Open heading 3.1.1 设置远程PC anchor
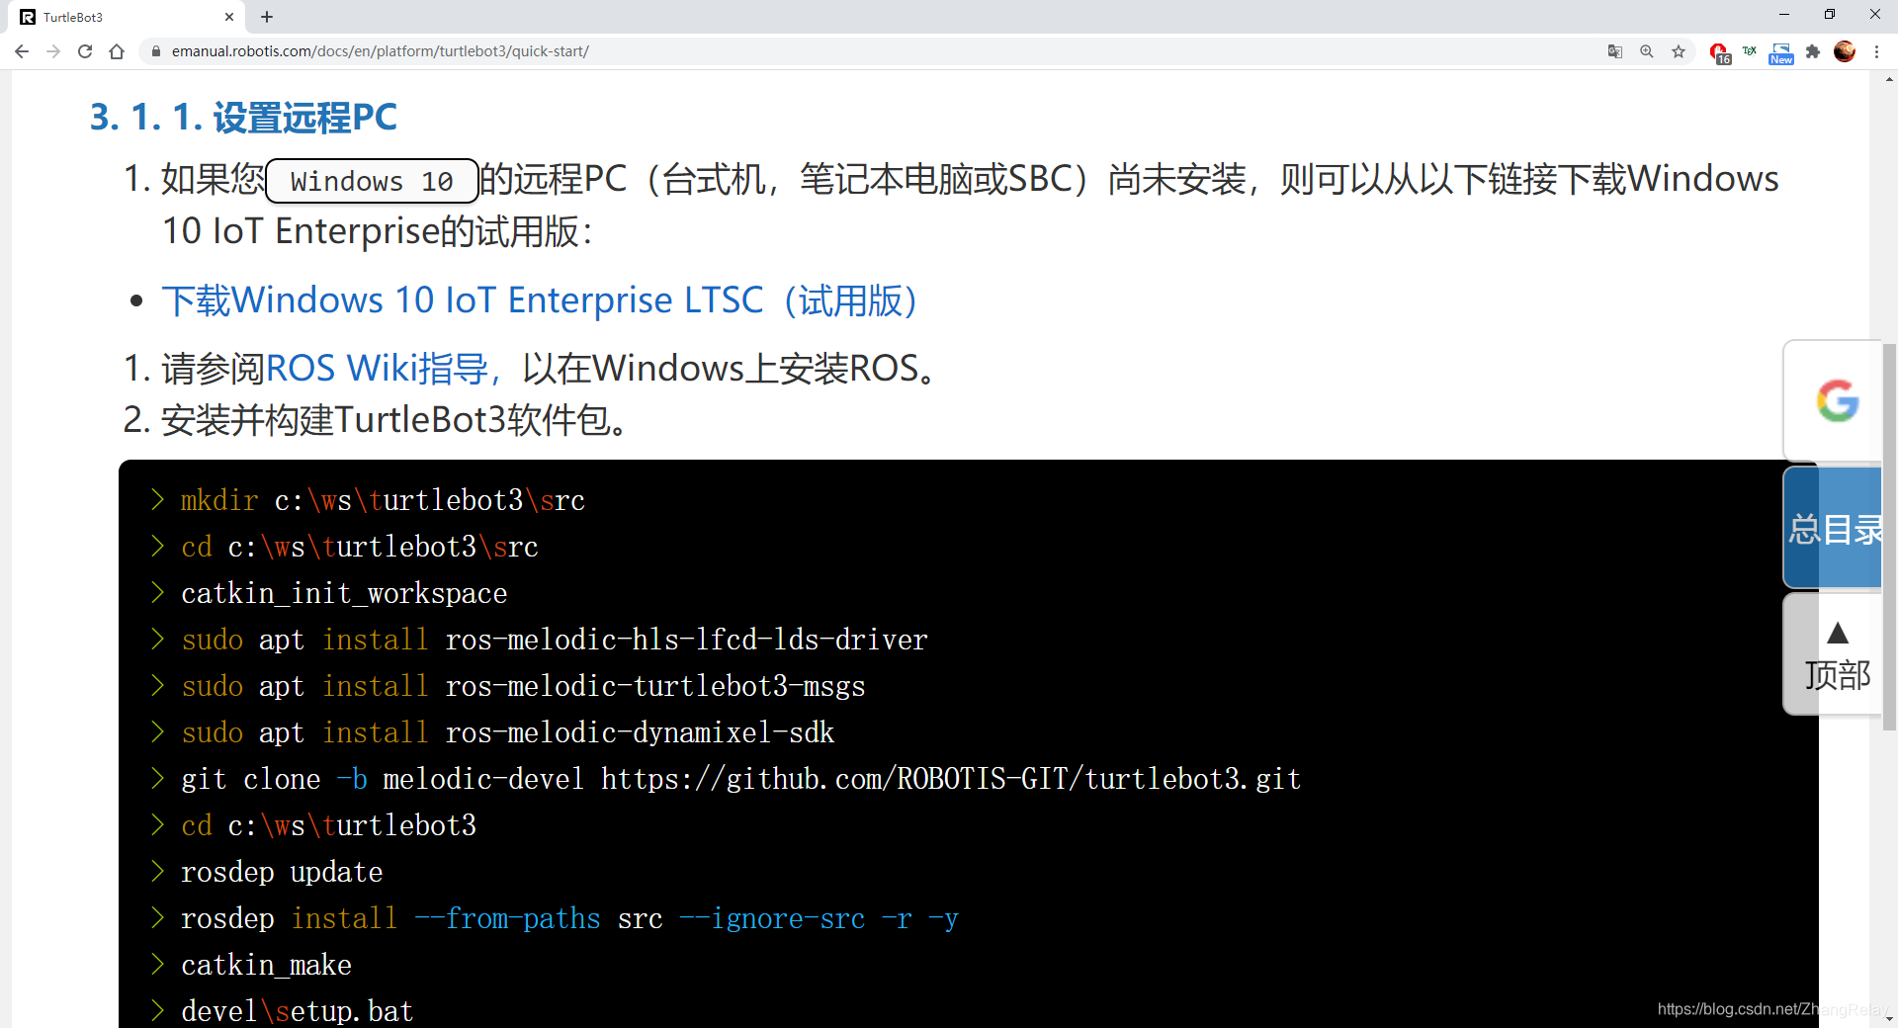Screen dimensions: 1898x1028 pyautogui.click(x=243, y=117)
